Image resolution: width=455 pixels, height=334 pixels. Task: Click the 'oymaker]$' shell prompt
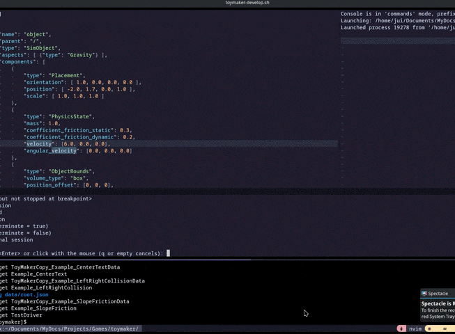point(13,322)
